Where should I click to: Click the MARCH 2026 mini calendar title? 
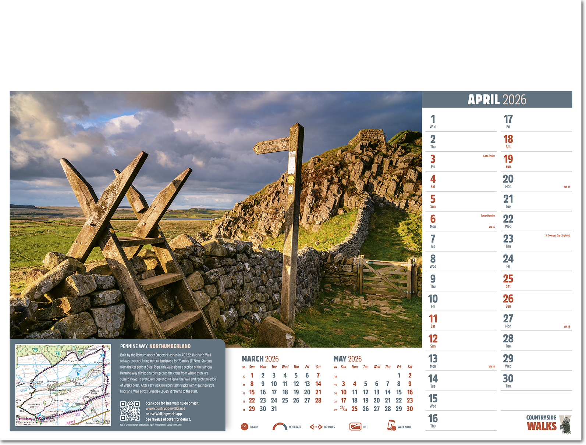coord(260,359)
